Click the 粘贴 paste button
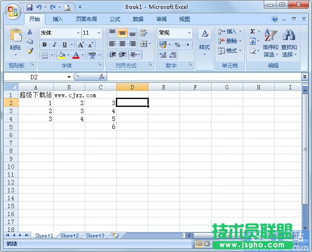This screenshot has height=252, width=312. (15, 42)
